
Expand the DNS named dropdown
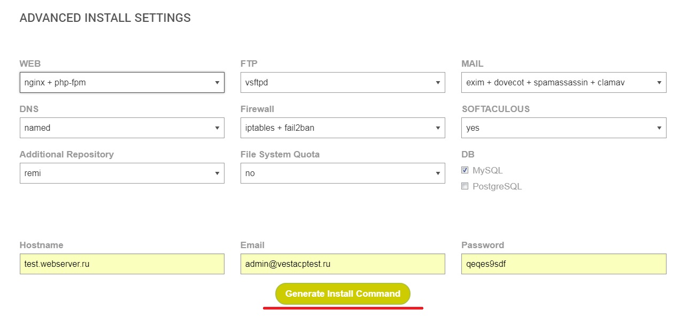pyautogui.click(x=121, y=128)
